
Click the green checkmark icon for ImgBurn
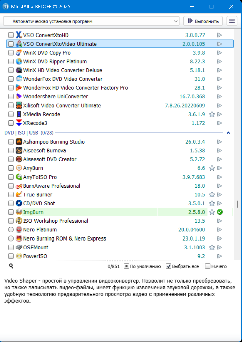(x=220, y=212)
